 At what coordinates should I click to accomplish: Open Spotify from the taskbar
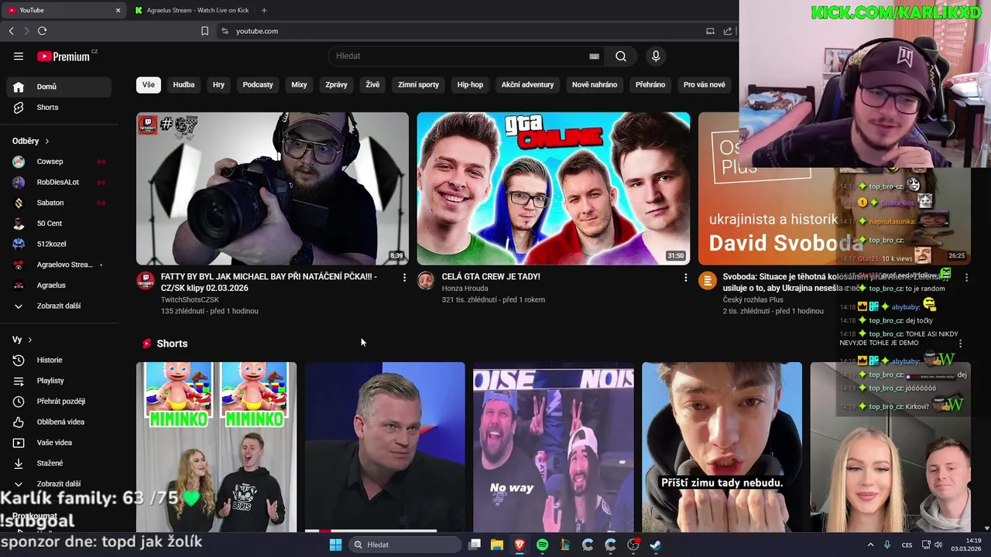click(542, 545)
